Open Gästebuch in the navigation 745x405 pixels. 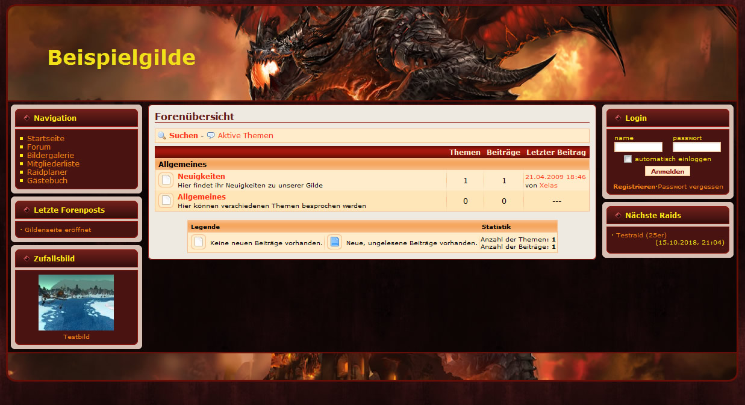(x=47, y=180)
